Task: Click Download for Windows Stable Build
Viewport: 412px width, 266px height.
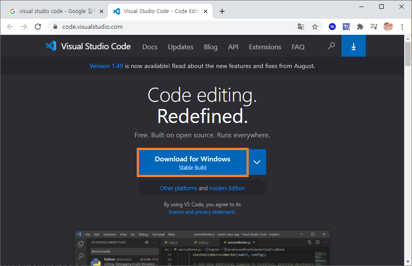Action: point(192,162)
